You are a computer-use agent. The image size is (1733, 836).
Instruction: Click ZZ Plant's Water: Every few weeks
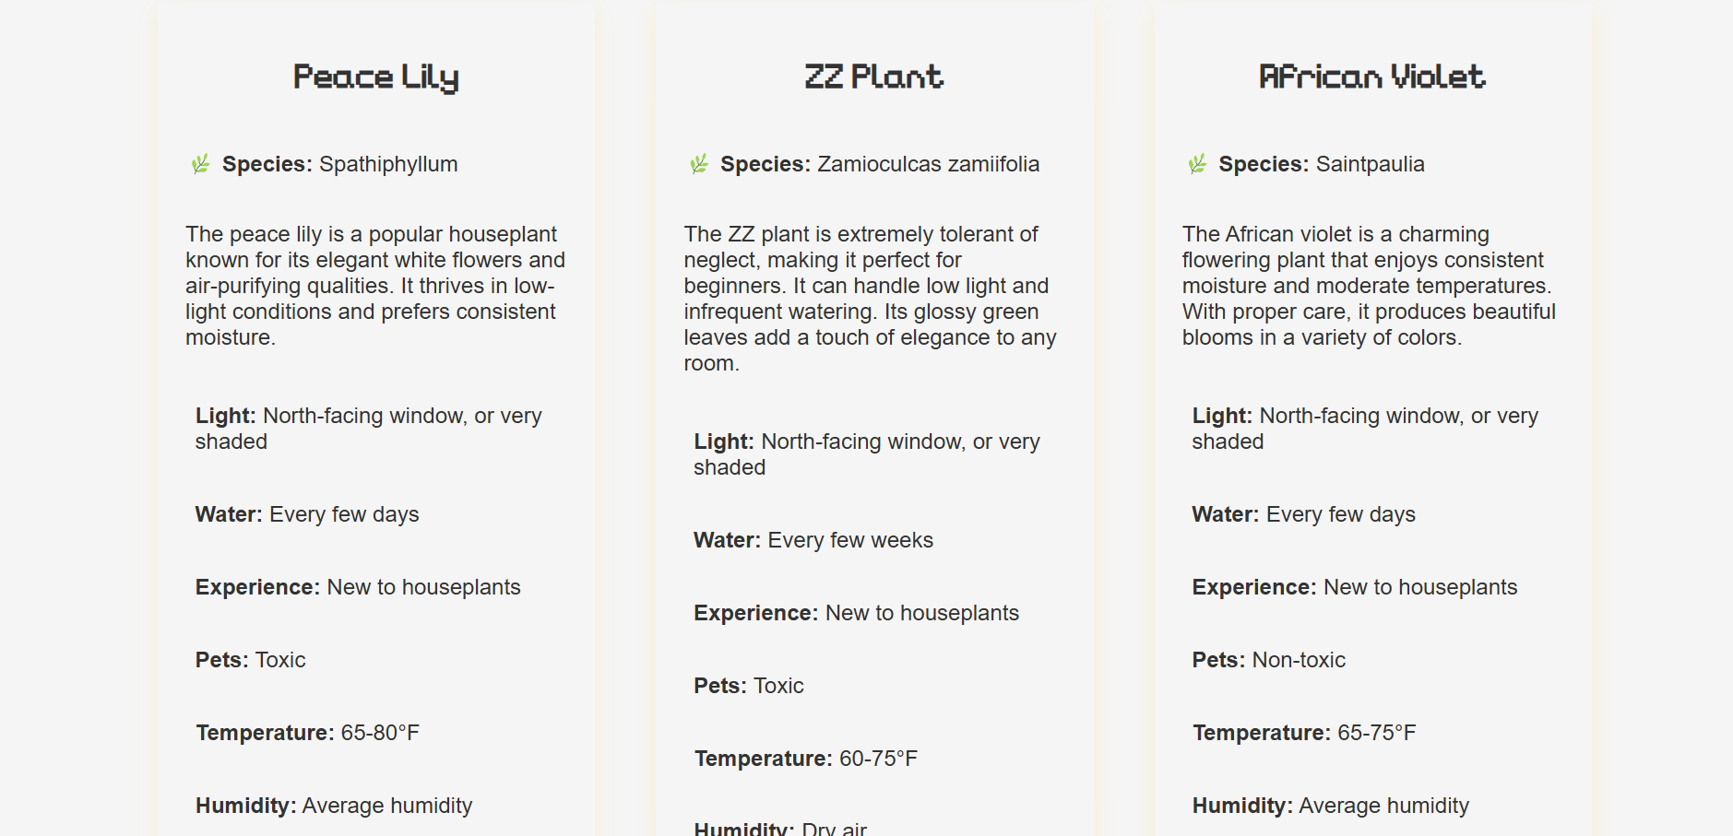coord(813,540)
